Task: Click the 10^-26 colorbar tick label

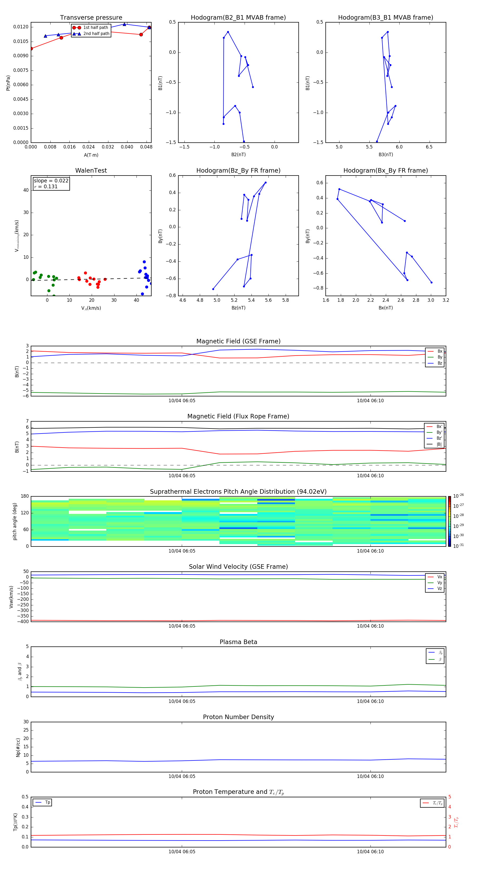Action: click(458, 496)
